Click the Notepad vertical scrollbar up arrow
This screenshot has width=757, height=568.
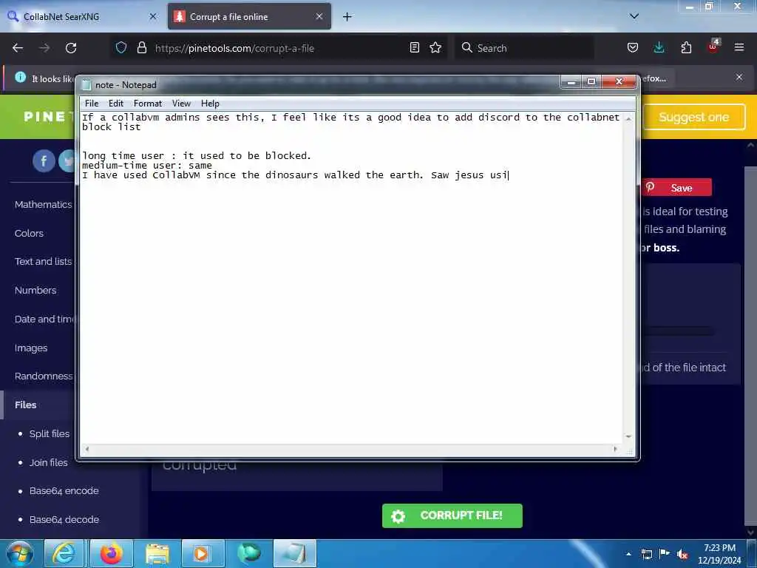pos(628,119)
